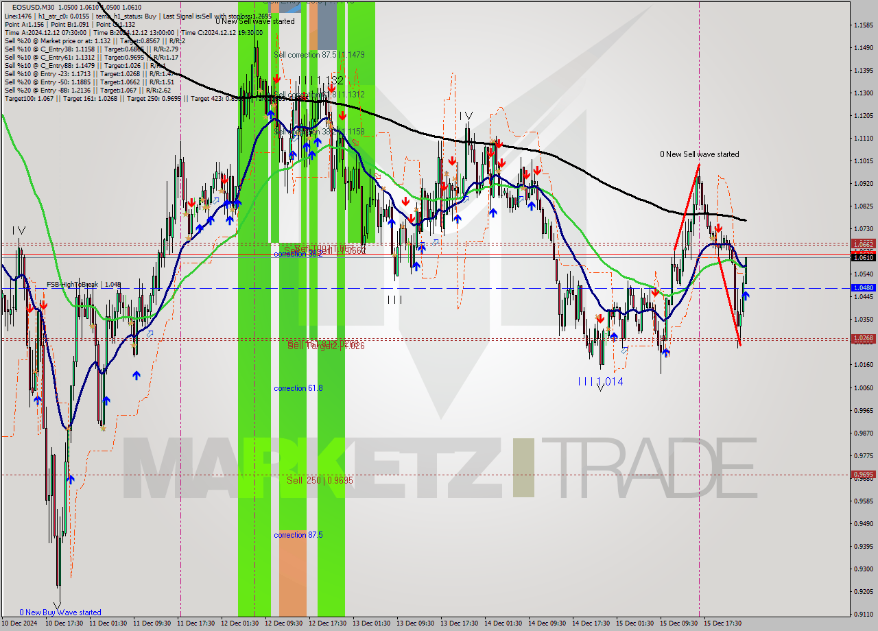Image resolution: width=878 pixels, height=631 pixels.
Task: Click the red 1.0268 price tag
Action: (x=863, y=338)
